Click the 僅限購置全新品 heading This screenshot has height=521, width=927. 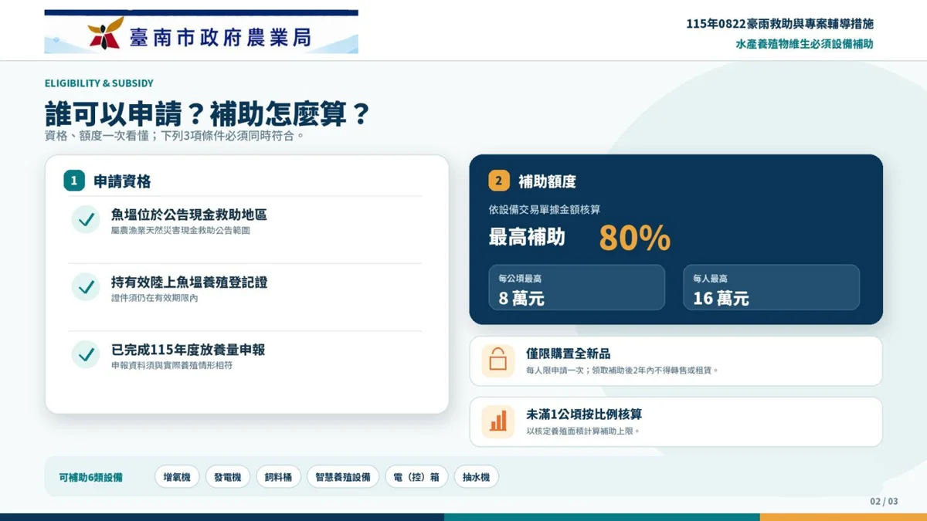coord(569,354)
